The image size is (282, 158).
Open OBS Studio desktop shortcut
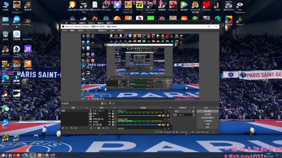[x=106, y=6]
